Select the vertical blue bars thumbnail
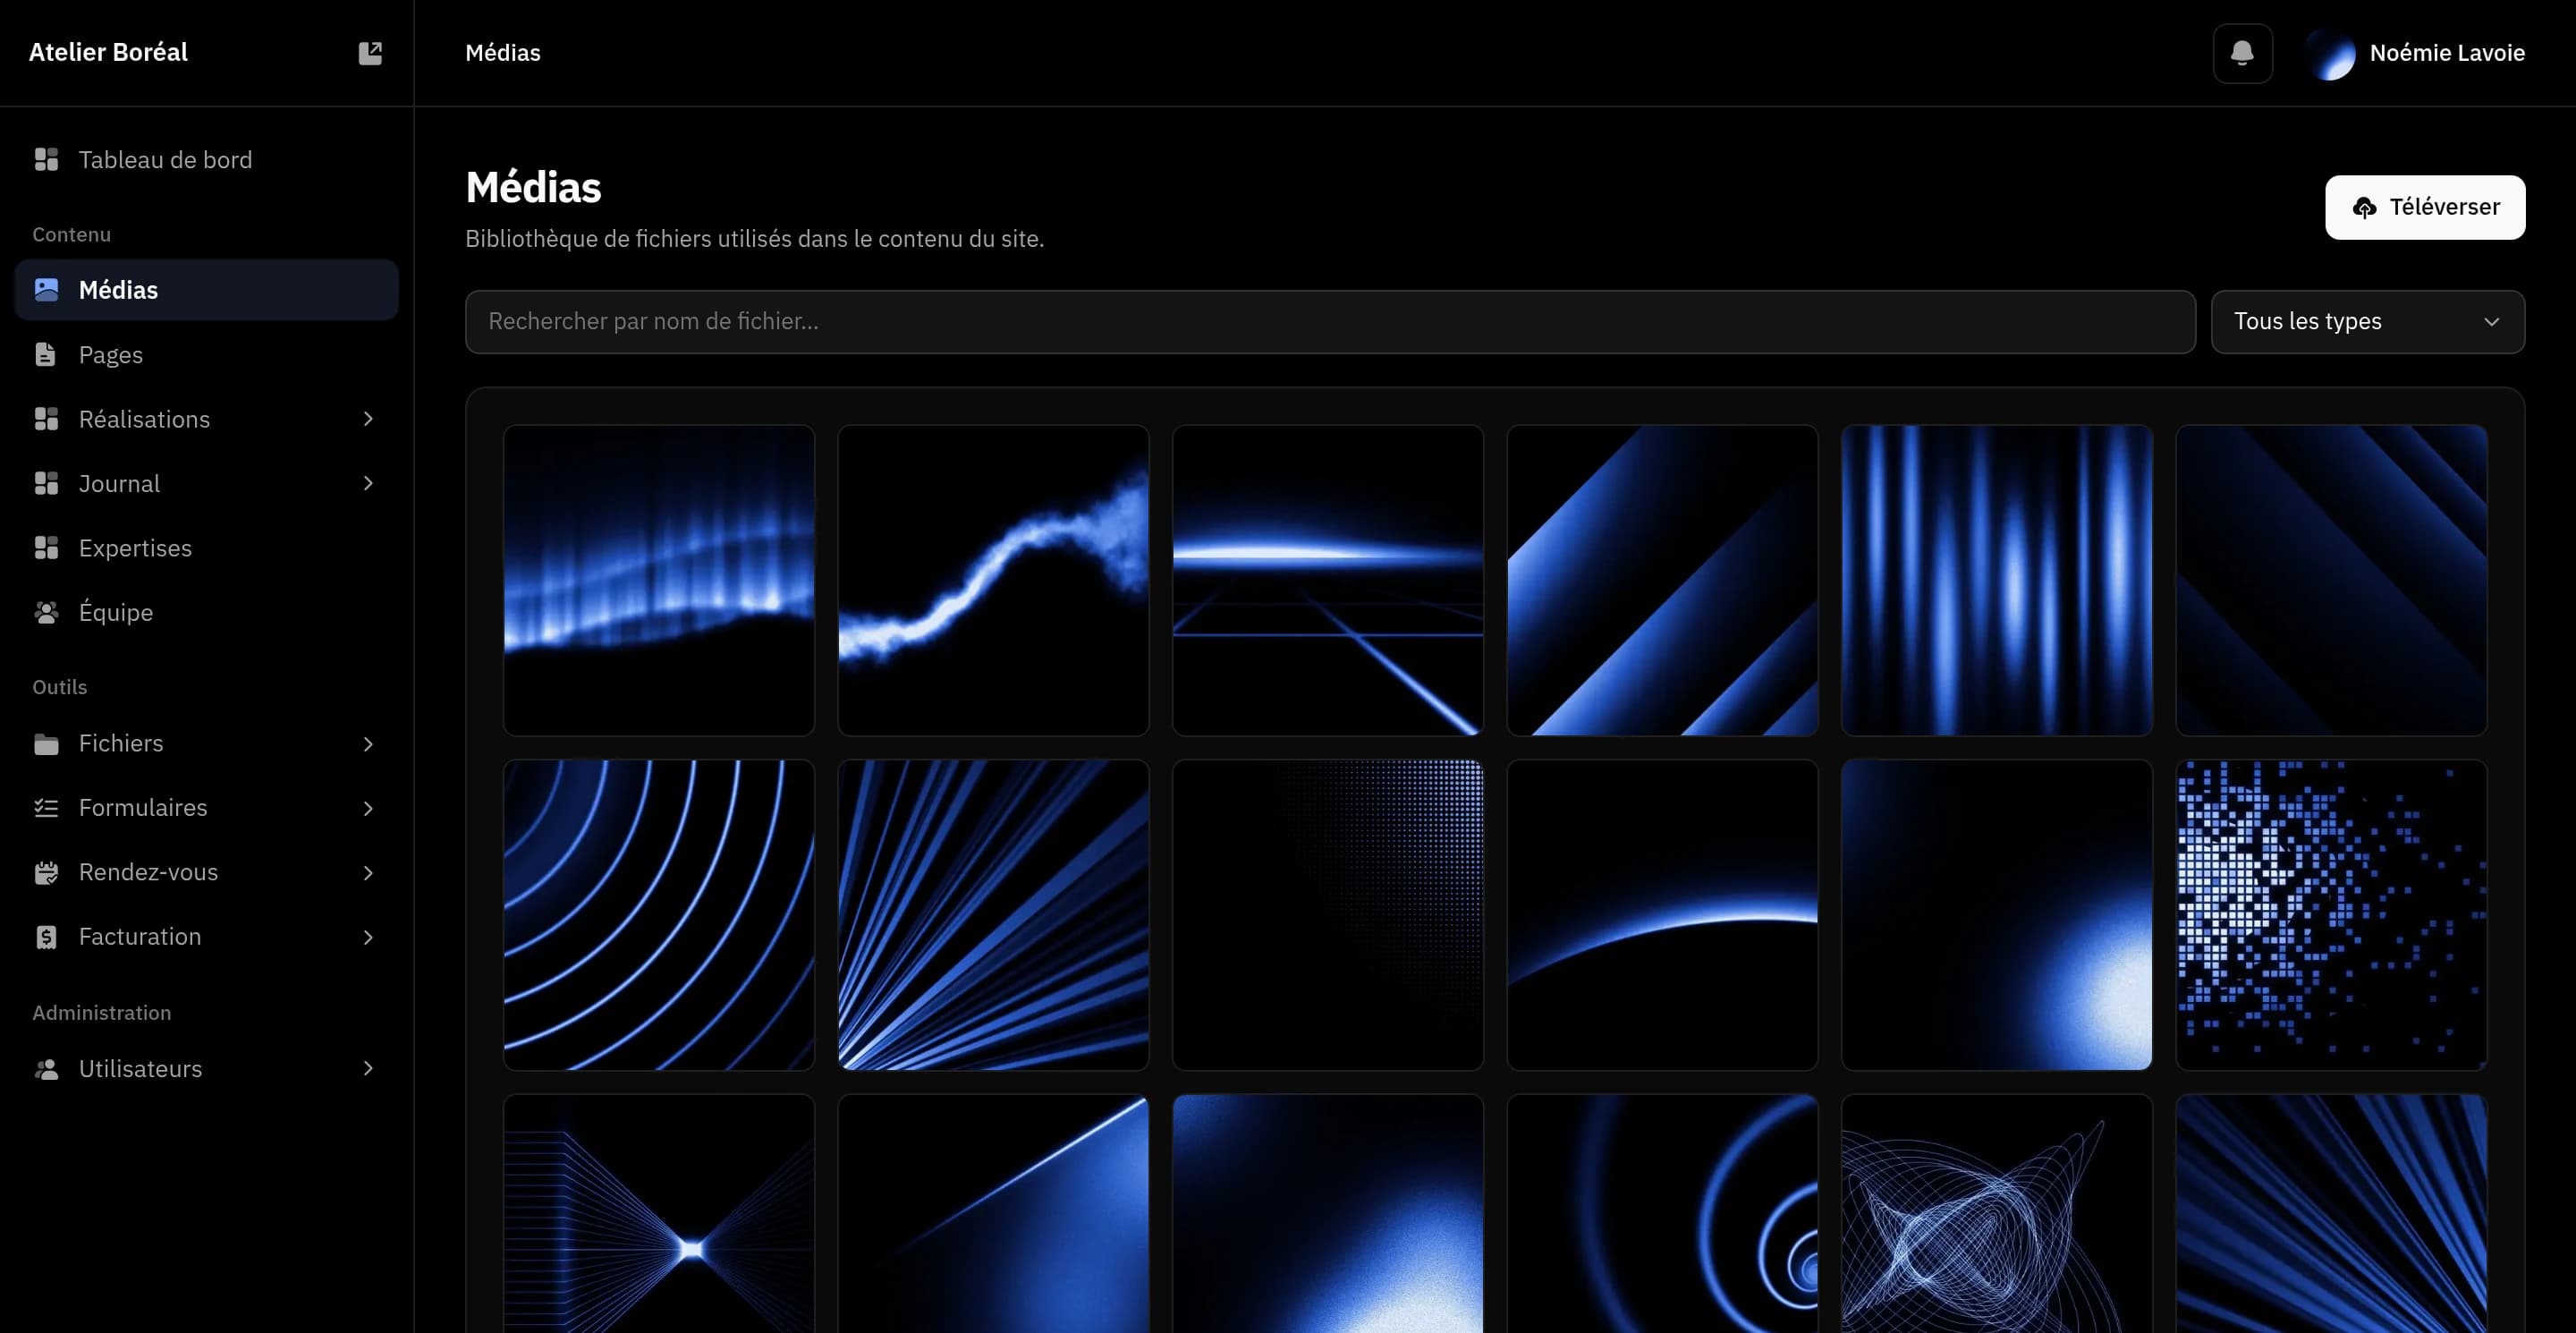Screen dimensions: 2576x1333 [1997, 580]
